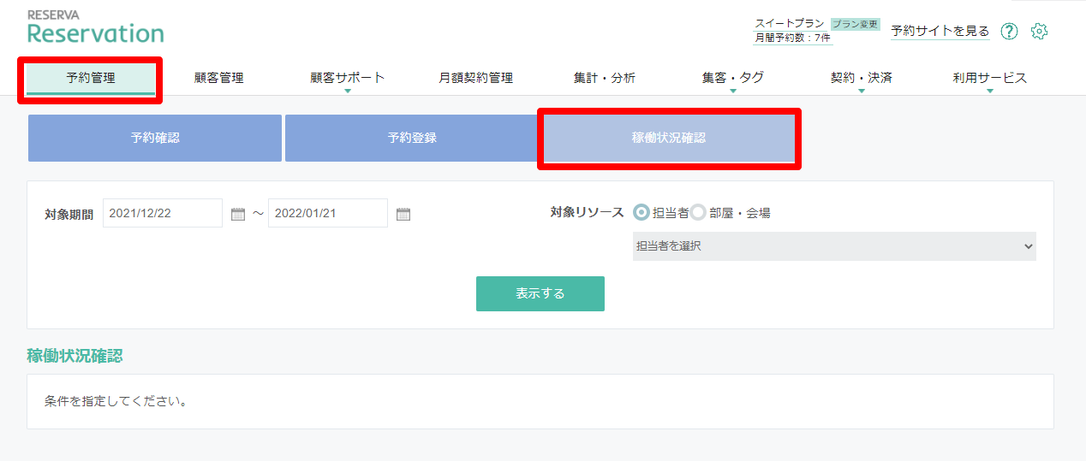Image resolution: width=1086 pixels, height=461 pixels.
Task: Switch to the 予約管理 tab
Action: click(91, 78)
